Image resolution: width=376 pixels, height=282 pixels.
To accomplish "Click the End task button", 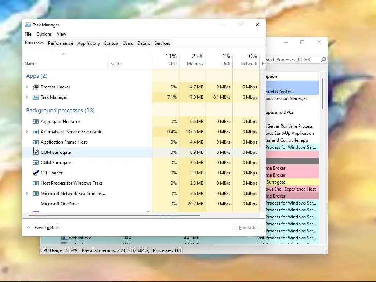I will (x=247, y=228).
